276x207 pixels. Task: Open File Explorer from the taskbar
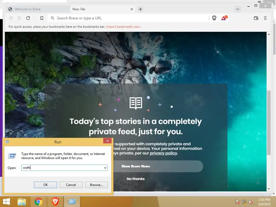point(22,202)
